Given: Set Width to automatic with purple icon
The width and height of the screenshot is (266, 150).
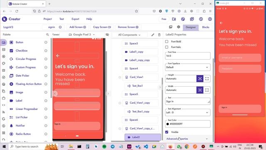Looking at the screenshot, I should 200,90.
